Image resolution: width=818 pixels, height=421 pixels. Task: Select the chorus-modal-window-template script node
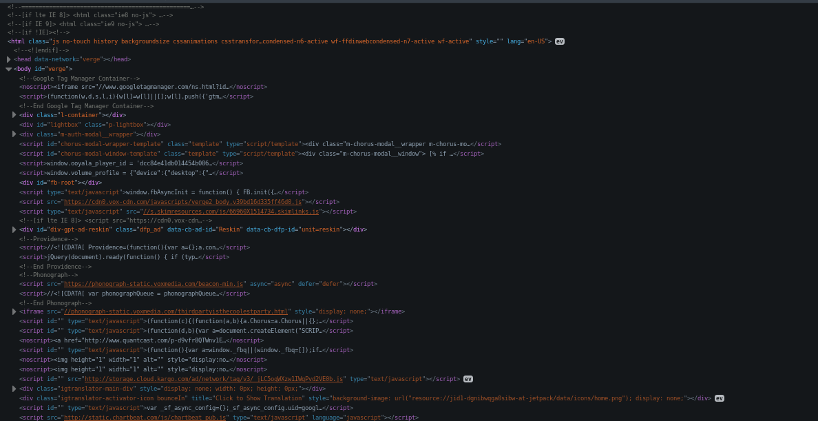click(251, 154)
